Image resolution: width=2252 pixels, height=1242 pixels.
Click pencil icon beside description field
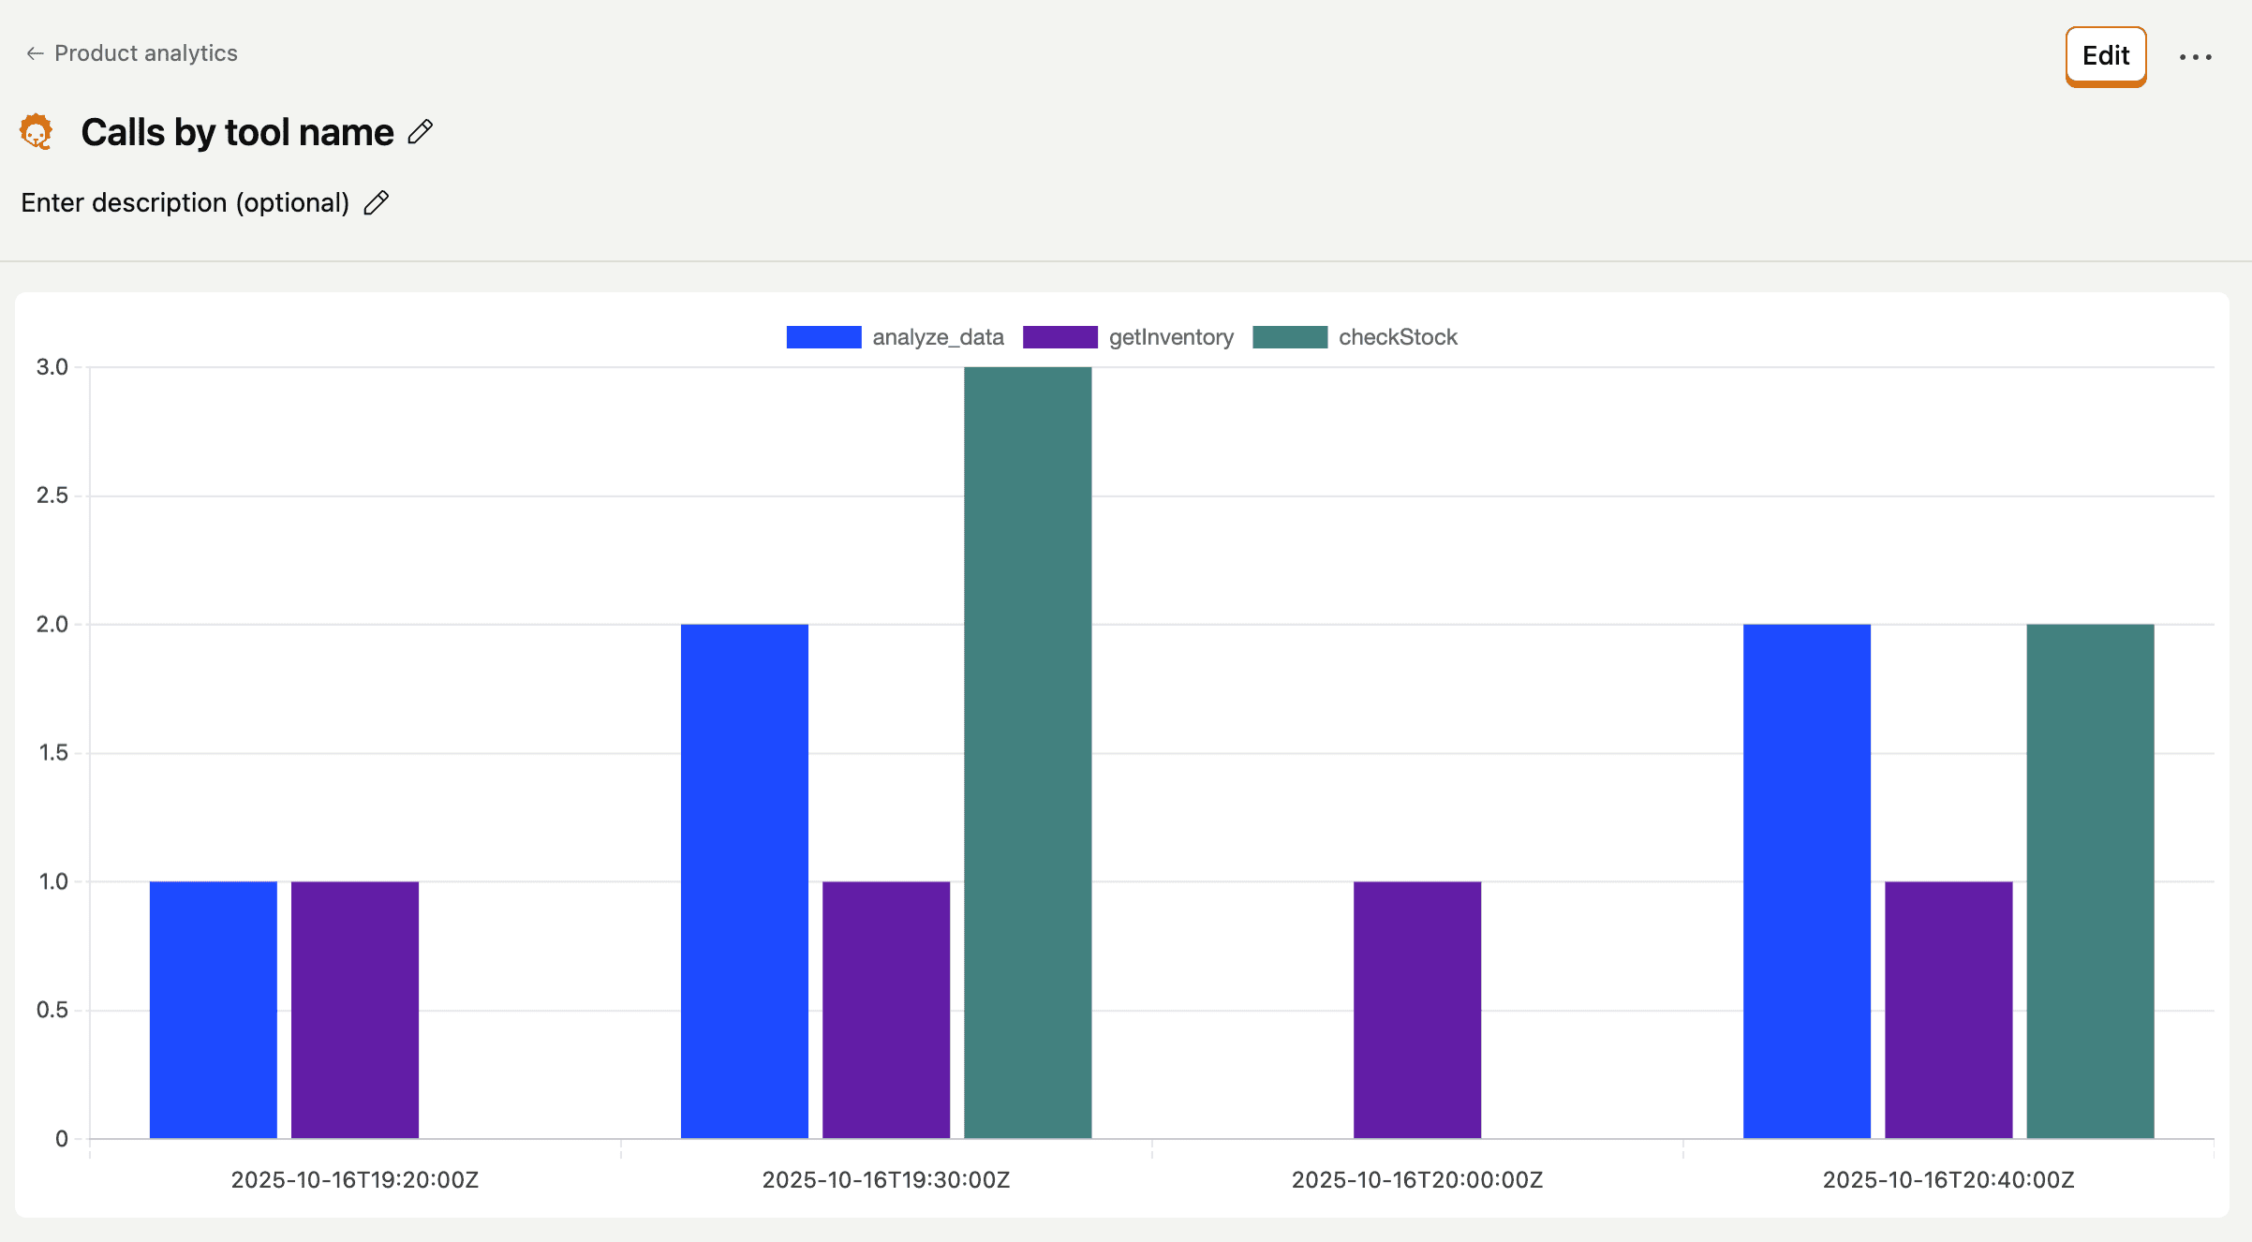377,202
